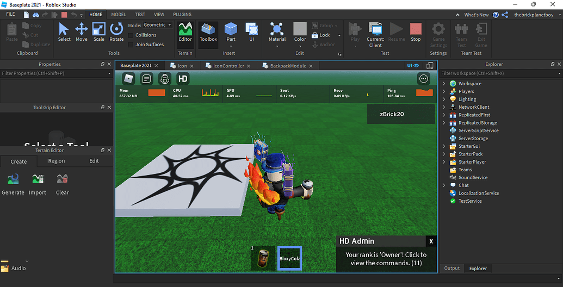Activate the Scale tool

click(99, 32)
